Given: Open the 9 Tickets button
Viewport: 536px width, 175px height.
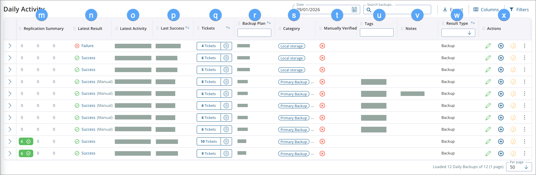Looking at the screenshot, I should click(x=209, y=153).
